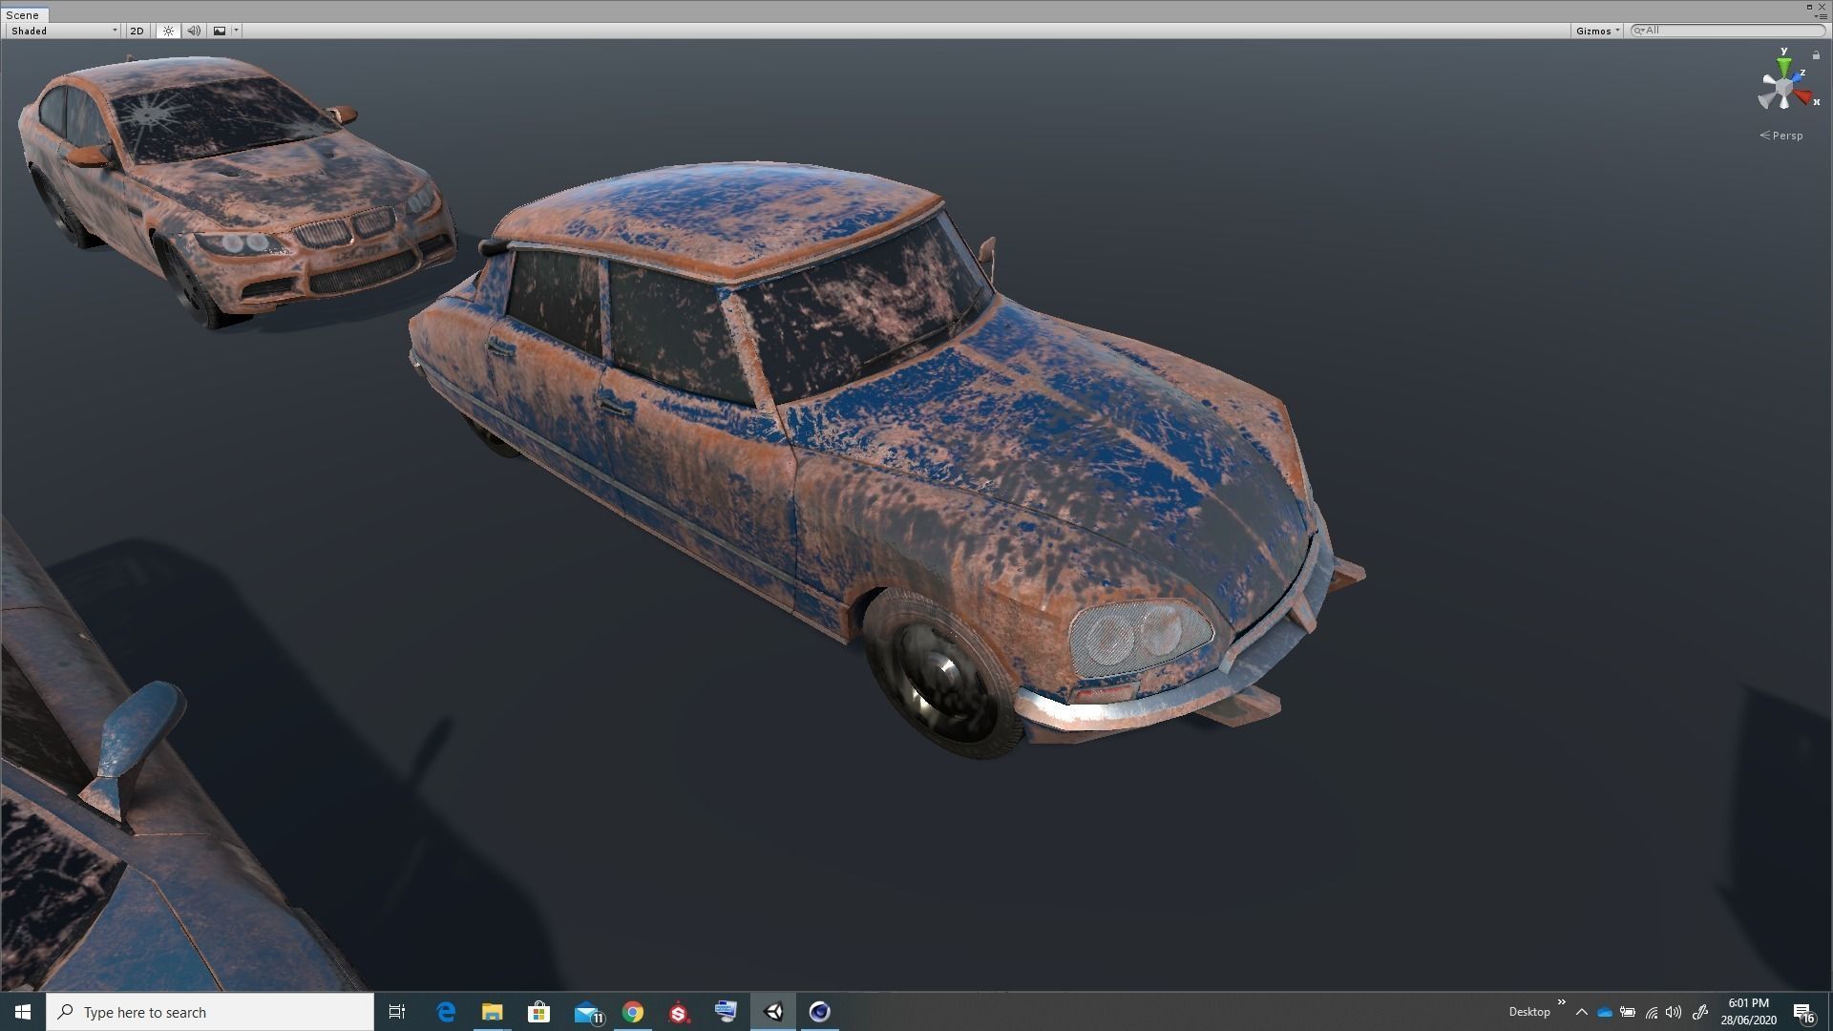
Task: Toggle scene lighting with the sun icon
Action: tap(168, 31)
